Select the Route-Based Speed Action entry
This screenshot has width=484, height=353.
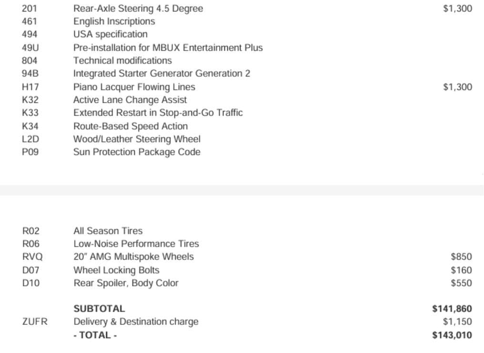(x=130, y=126)
